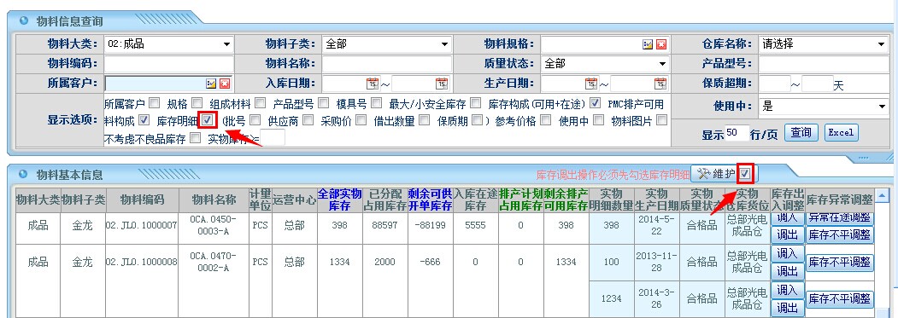Clear 所属客户 field with red X icon
The image size is (898, 318).
(225, 84)
